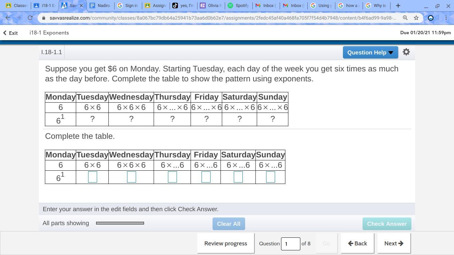Open the settings gear icon
Viewport: 454px width, 255px height.
(406, 52)
